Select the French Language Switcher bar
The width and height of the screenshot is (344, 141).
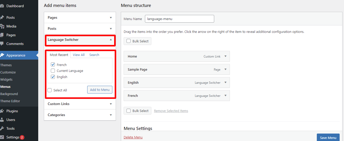[x=177, y=96]
